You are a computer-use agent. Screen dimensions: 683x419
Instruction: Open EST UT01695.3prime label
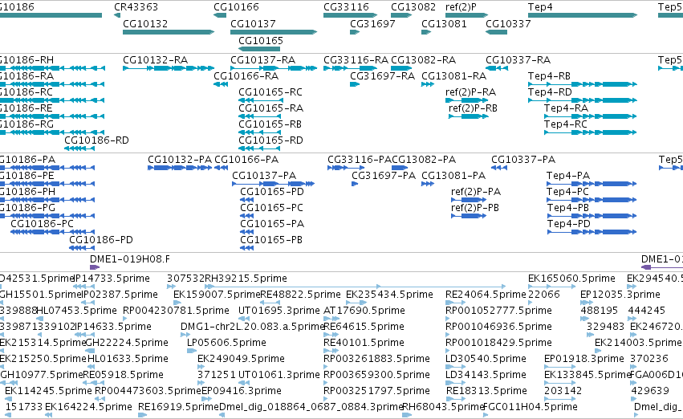pyautogui.click(x=278, y=310)
